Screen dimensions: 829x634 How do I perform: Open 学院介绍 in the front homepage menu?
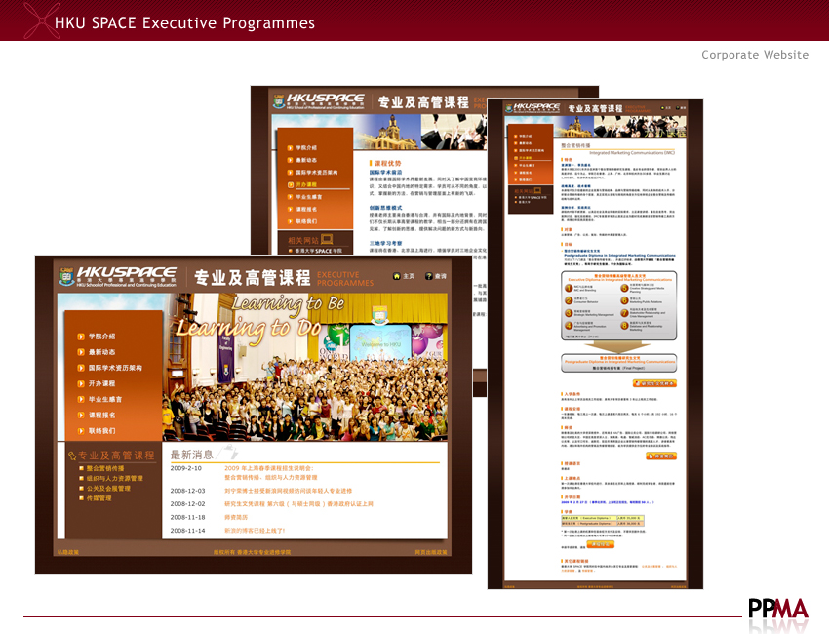[x=101, y=337]
